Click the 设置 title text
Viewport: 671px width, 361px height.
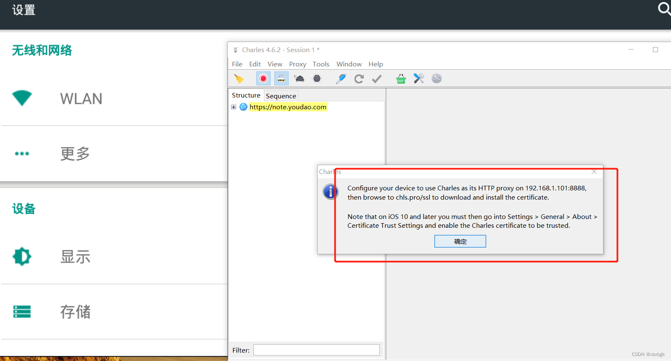point(24,10)
